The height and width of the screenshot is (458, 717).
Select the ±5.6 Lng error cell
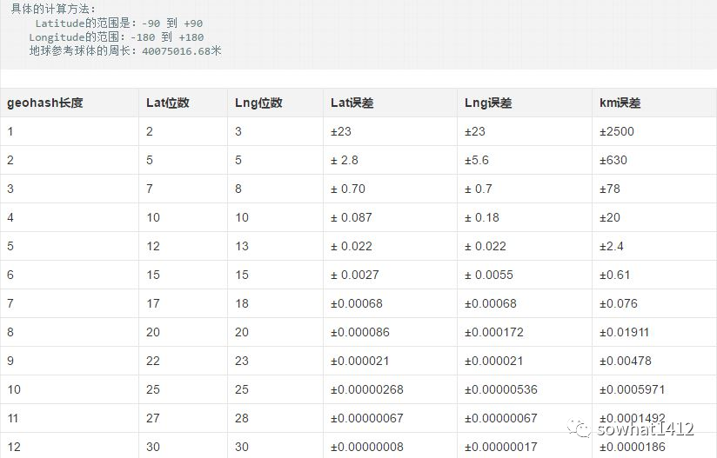pos(477,160)
